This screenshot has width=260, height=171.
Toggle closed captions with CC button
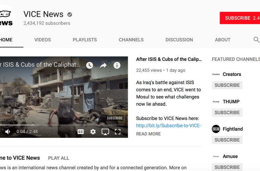coord(81,132)
